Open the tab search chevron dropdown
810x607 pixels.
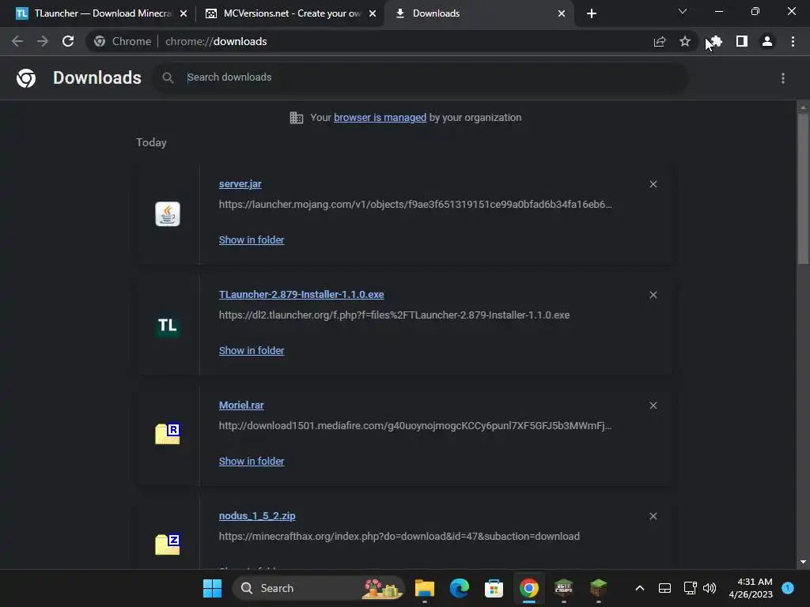[x=683, y=11]
